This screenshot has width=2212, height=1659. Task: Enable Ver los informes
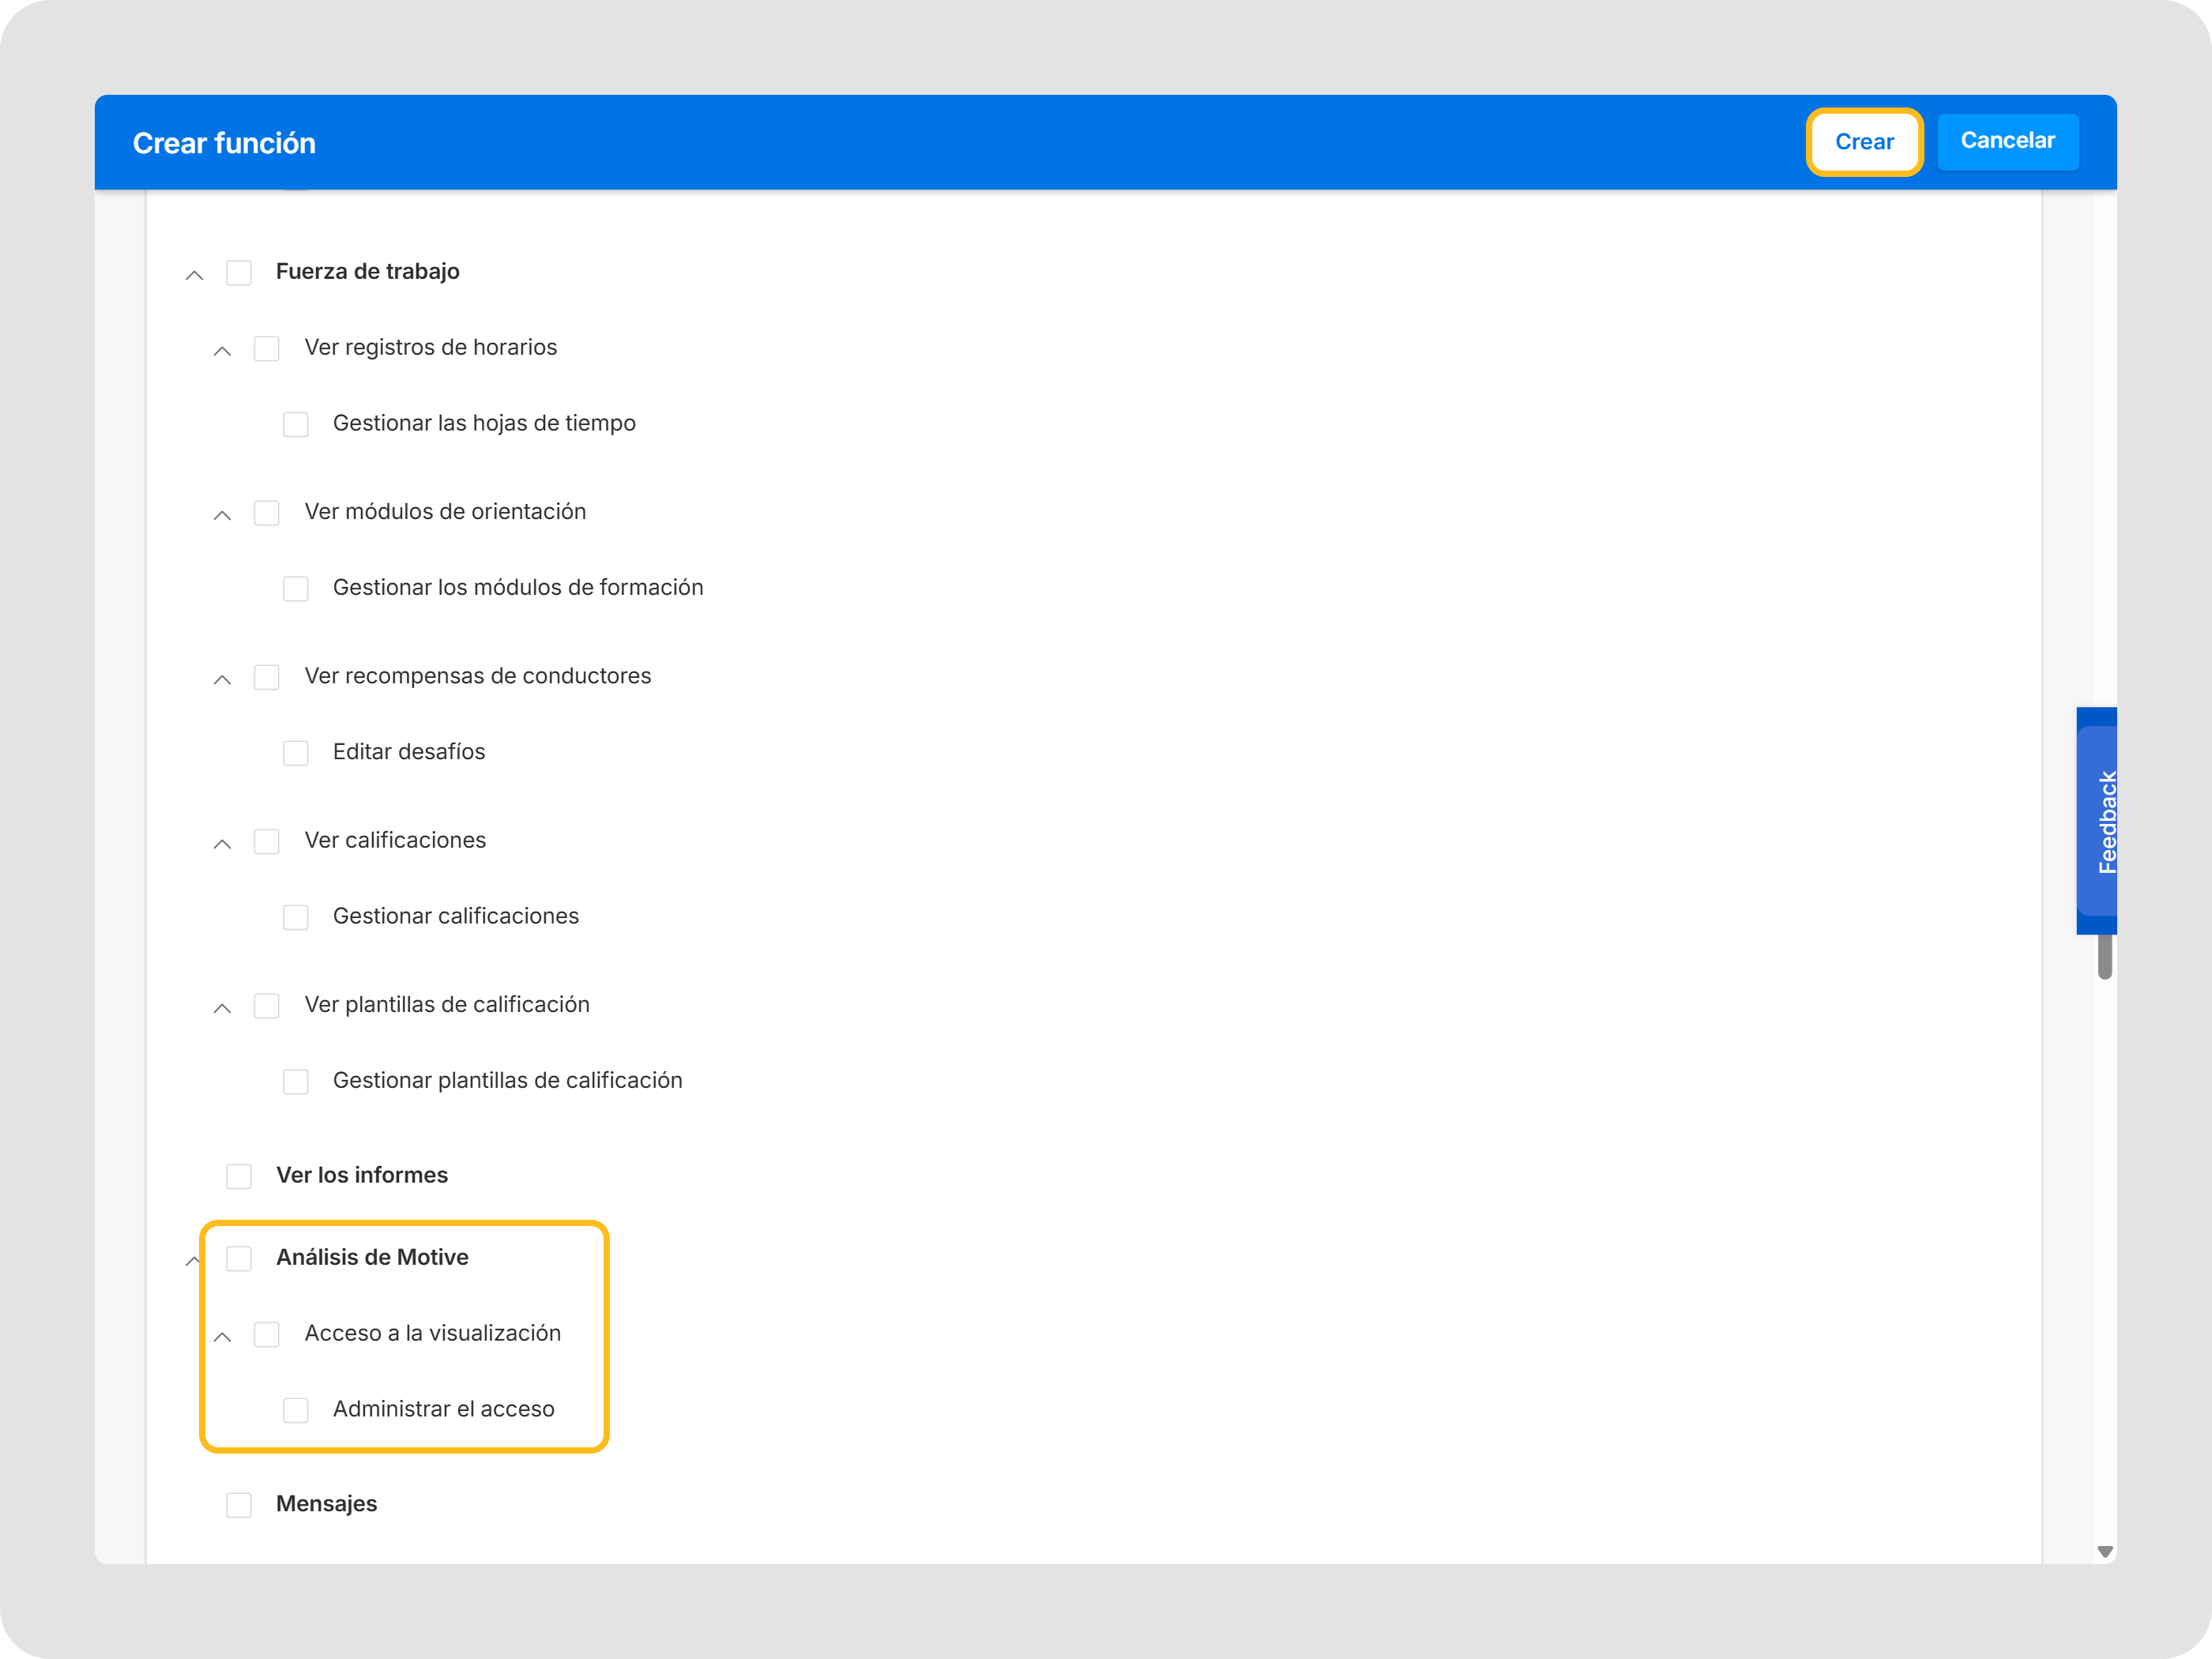tap(240, 1177)
